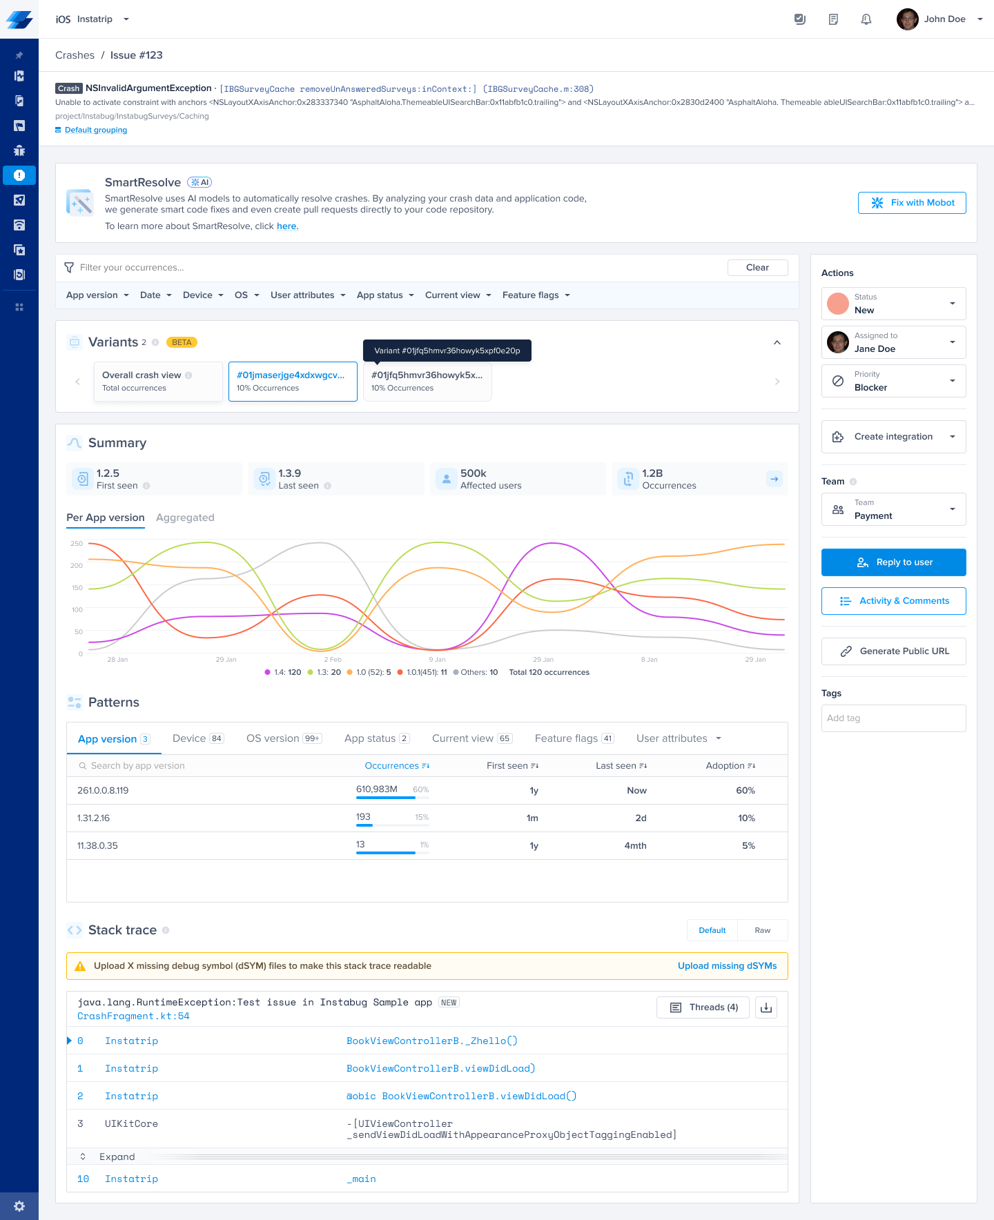Switch to the Device patterns tab
Screen dimensions: 994x1220
point(198,738)
